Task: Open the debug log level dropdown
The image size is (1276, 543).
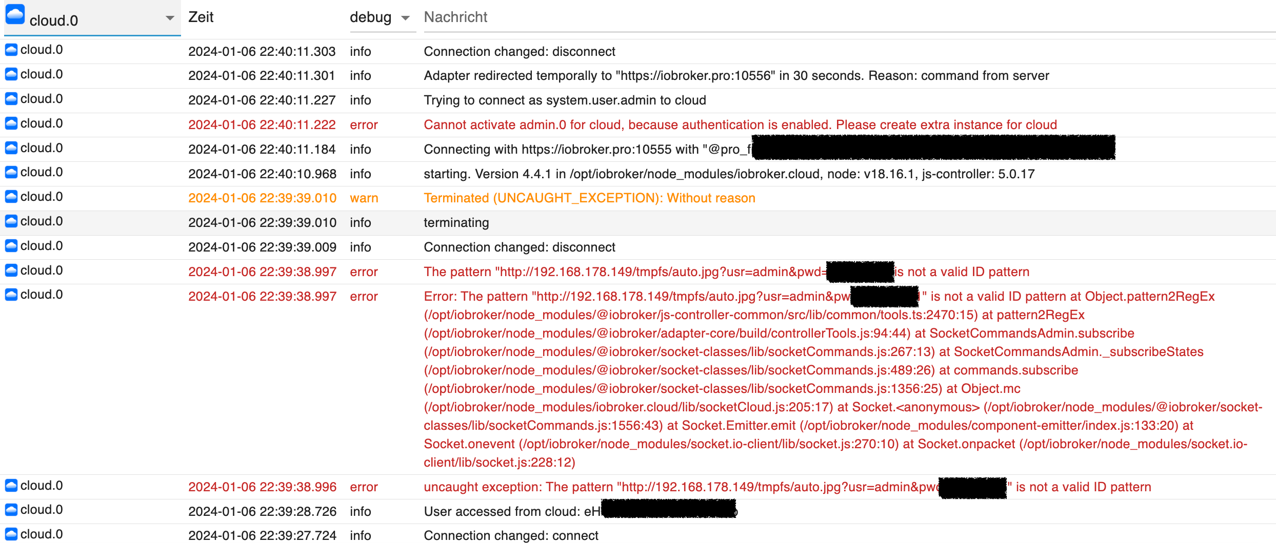Action: (405, 18)
